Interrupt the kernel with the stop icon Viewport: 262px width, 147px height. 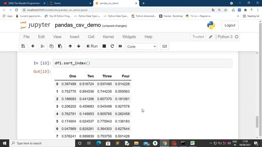[x=104, y=46]
